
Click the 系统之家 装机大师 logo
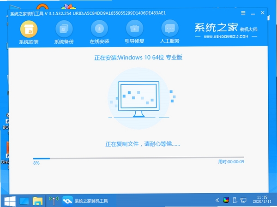226,28
